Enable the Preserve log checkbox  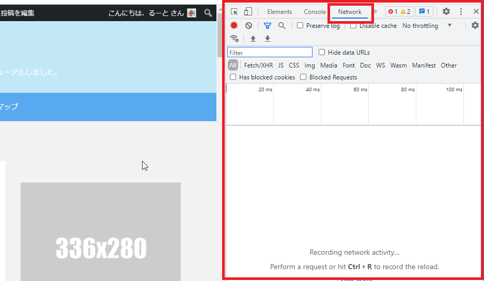[x=300, y=25]
